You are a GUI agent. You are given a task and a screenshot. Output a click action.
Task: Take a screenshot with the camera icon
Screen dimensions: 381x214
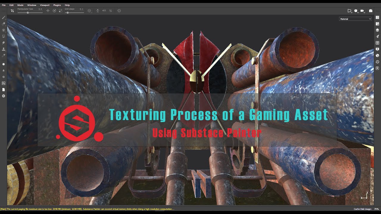pos(371,11)
